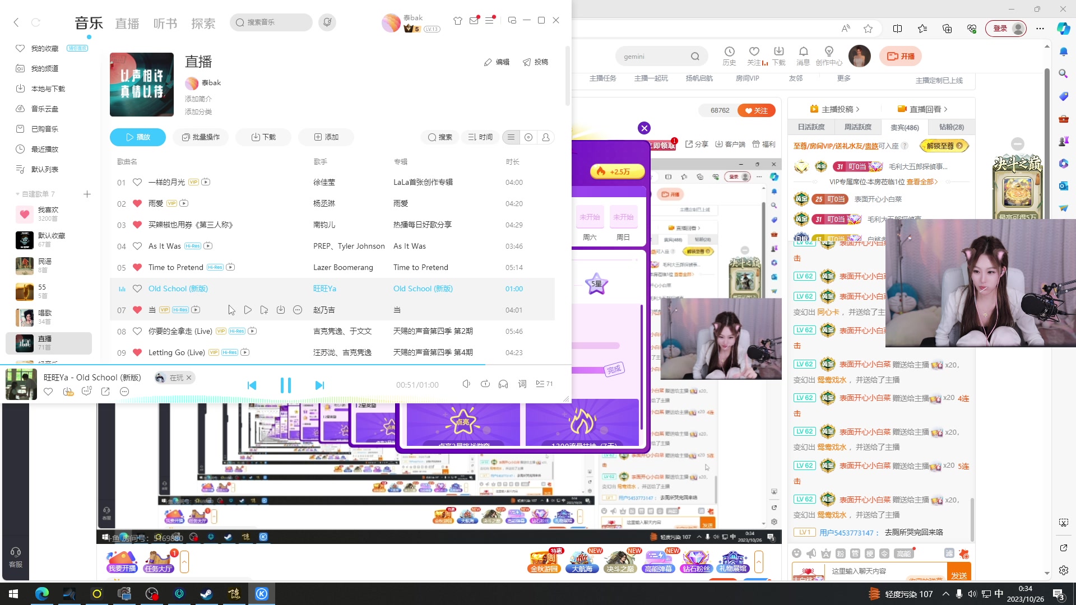Screen dimensions: 1076x605
Task: Search within the playlist using 搜索
Action: click(440, 137)
